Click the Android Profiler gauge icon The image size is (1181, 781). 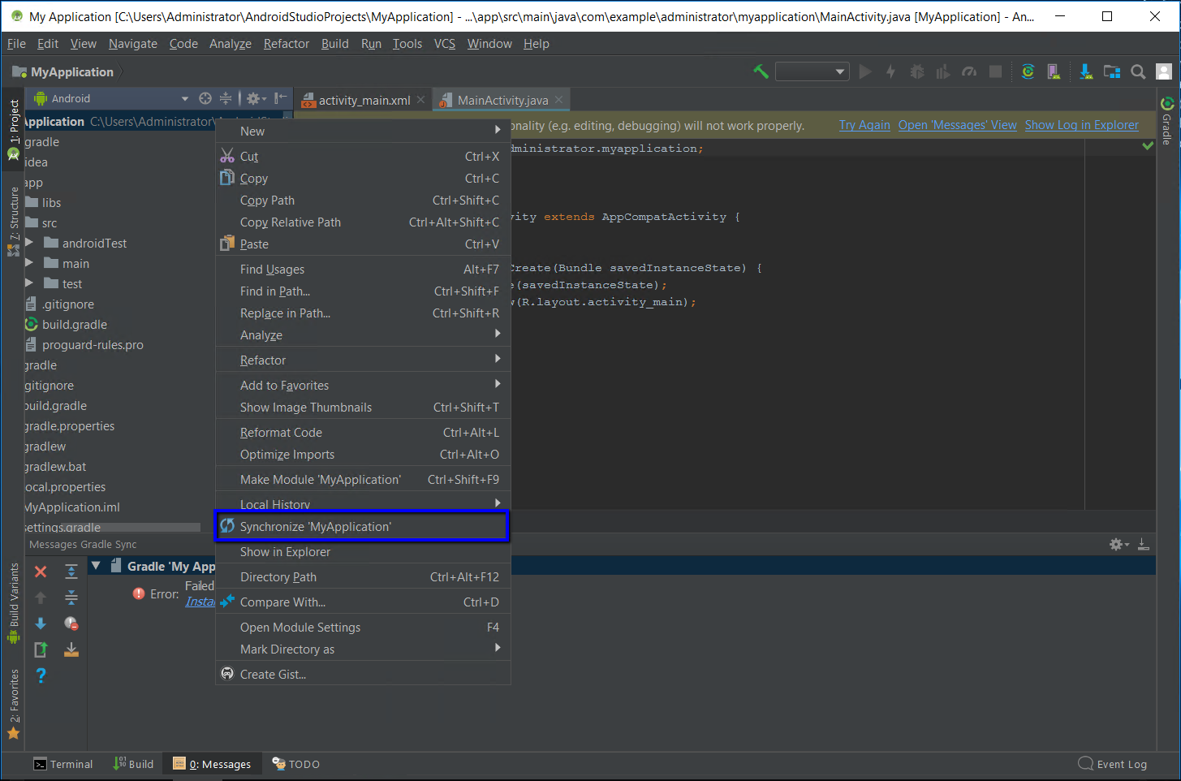969,71
